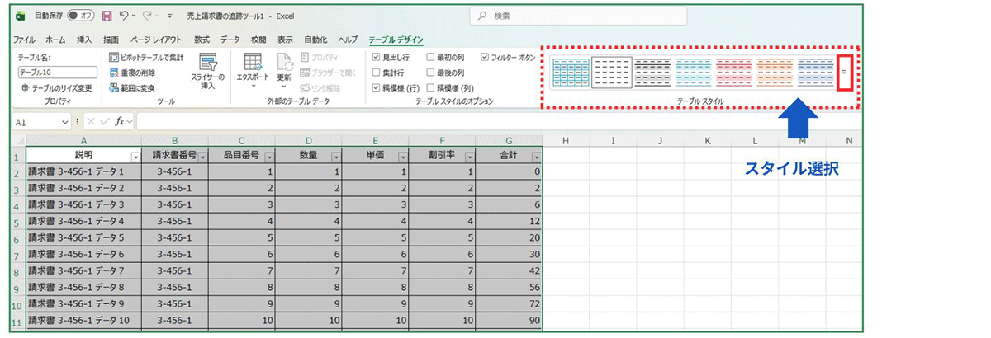
Task: Switch to the ページ レイアウト tab
Action: (x=156, y=40)
